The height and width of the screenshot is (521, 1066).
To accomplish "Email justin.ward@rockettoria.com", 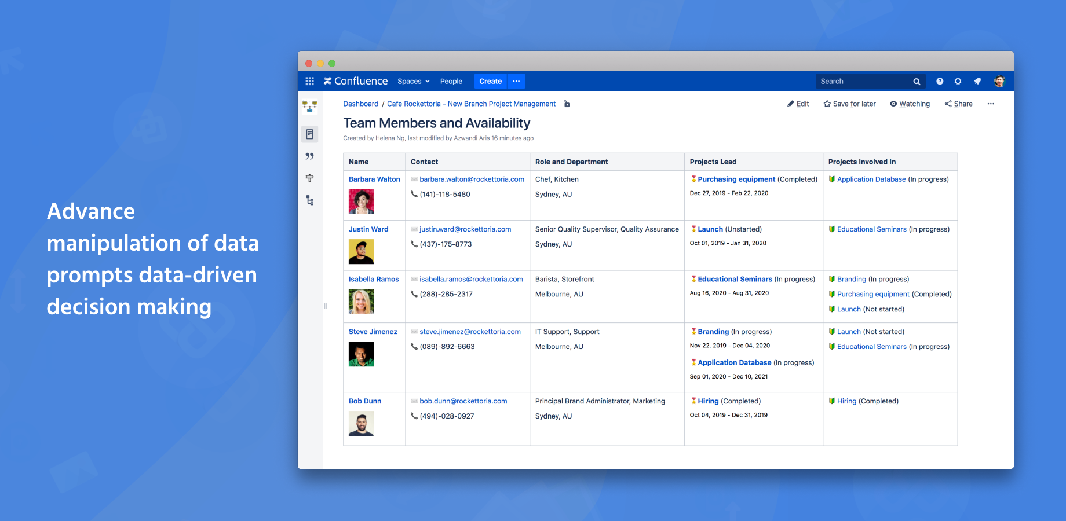I will (465, 229).
